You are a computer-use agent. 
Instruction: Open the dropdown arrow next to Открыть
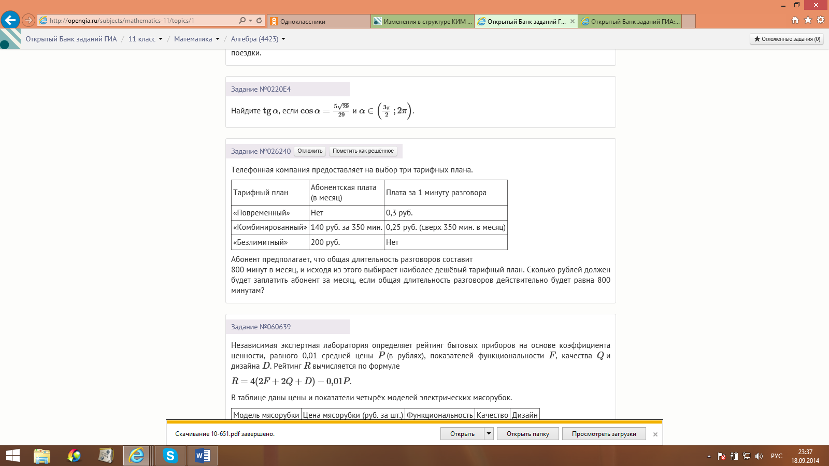[x=489, y=434]
